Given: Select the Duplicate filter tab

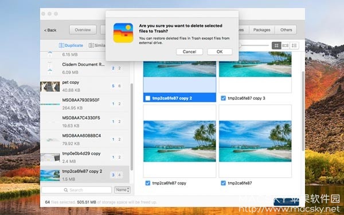Looking at the screenshot, I should [71, 45].
